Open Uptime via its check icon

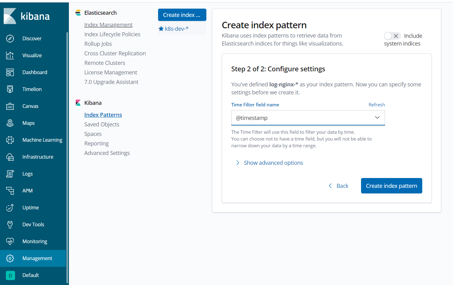click(10, 208)
